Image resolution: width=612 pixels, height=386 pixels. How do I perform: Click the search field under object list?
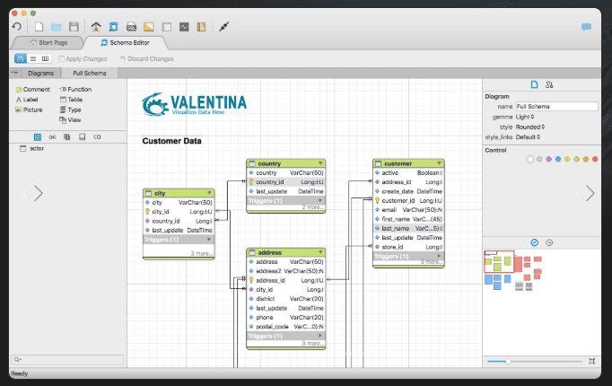coord(67,359)
